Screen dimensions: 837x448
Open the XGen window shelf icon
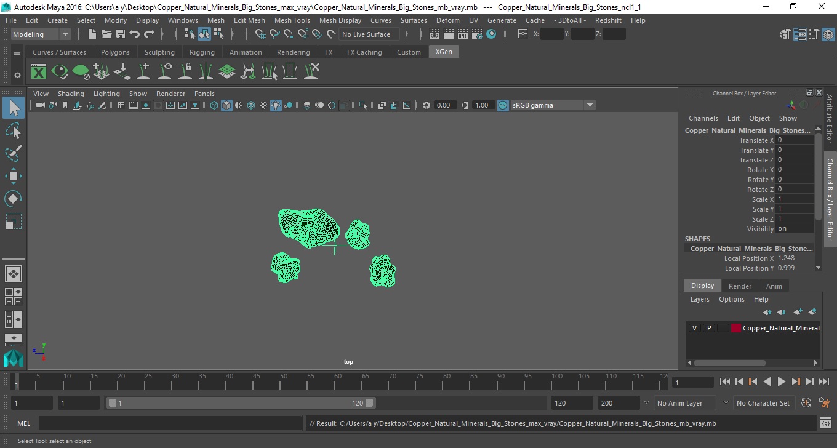tap(39, 72)
